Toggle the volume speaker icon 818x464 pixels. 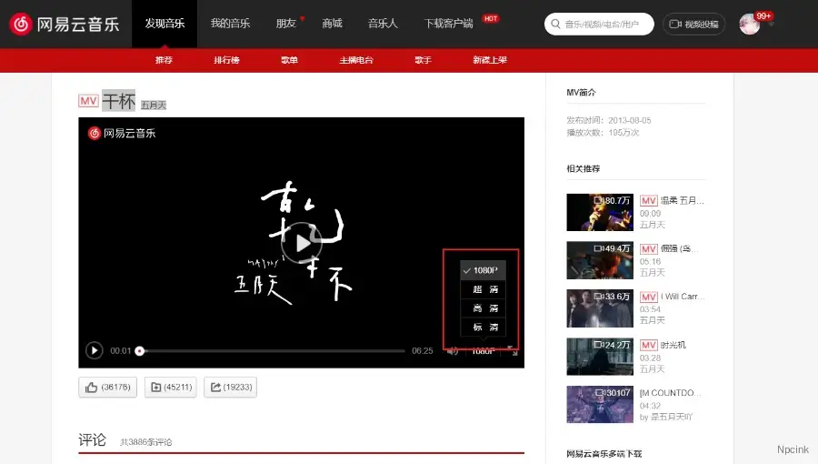click(453, 351)
